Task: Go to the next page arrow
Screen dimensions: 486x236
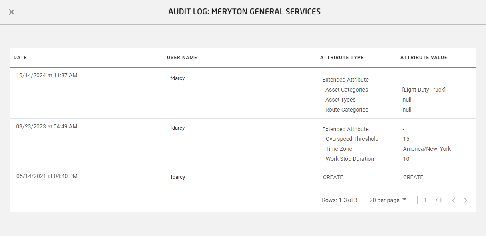Action: point(466,200)
